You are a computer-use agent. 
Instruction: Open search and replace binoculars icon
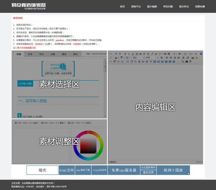[187, 62]
